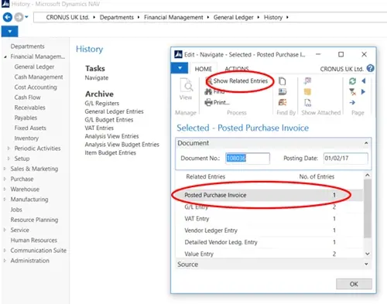Open the View action in Manage group
This screenshot has width=387, height=304.
(x=186, y=89)
